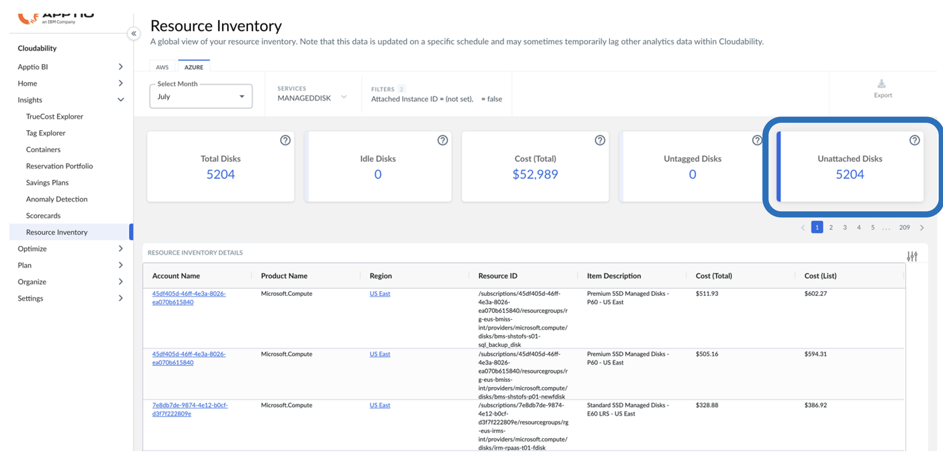Collapse Insights menu chevron
The width and height of the screenshot is (943, 458).
pos(120,100)
